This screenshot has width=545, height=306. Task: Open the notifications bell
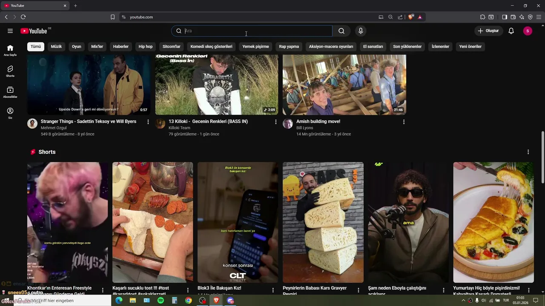(x=511, y=31)
